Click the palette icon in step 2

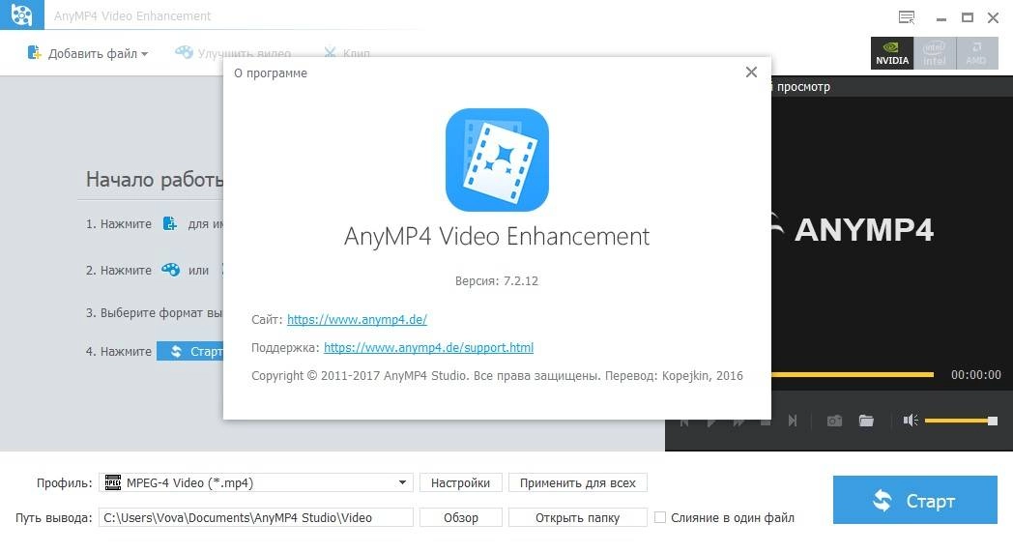coord(170,270)
